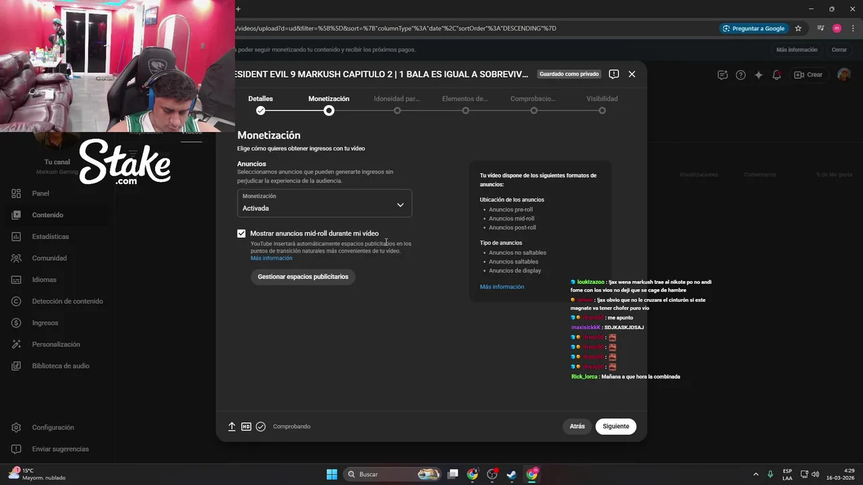Open the send feedback icon in dialog header
The height and width of the screenshot is (485, 863).
[x=614, y=74]
